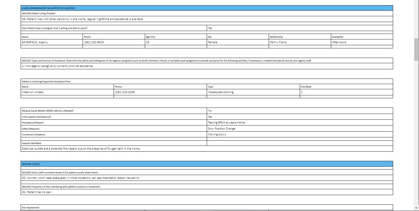Select the Sensory Status section header

tap(31, 164)
